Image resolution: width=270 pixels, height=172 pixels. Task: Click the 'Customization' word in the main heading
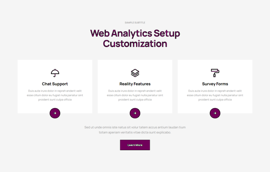pyautogui.click(x=135, y=44)
